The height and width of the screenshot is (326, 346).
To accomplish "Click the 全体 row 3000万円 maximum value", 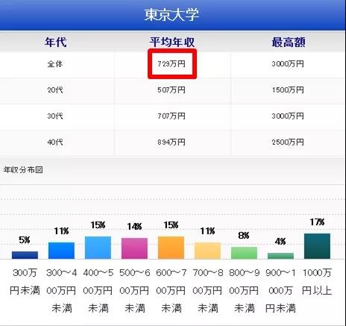I will (x=288, y=64).
